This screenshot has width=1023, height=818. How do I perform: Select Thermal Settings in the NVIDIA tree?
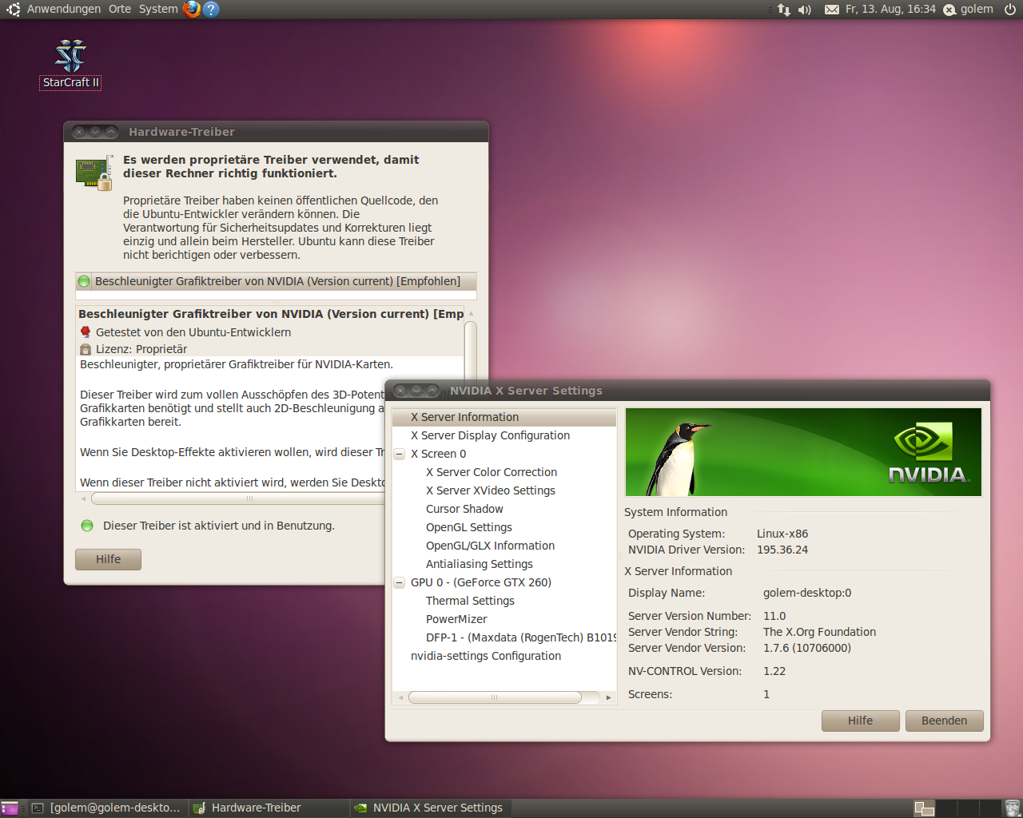coord(470,601)
